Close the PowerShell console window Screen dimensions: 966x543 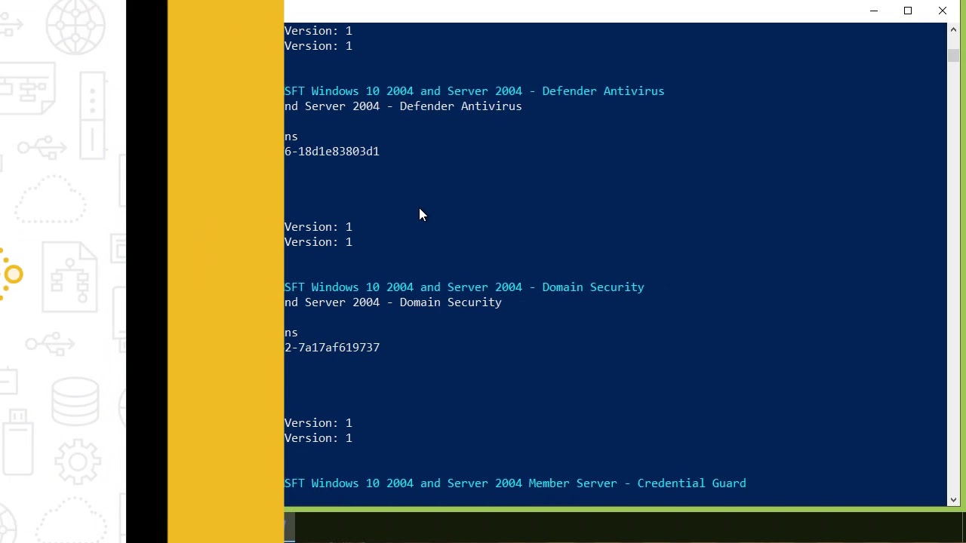pos(943,11)
